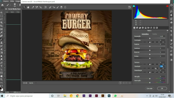174x98 pixels.
Task: Select the Spot Removal tool
Action: 50,7
